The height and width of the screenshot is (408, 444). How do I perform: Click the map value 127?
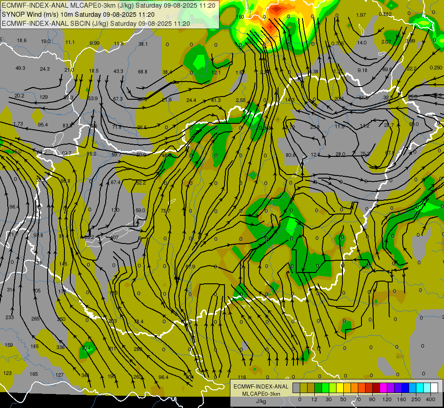click(59, 375)
